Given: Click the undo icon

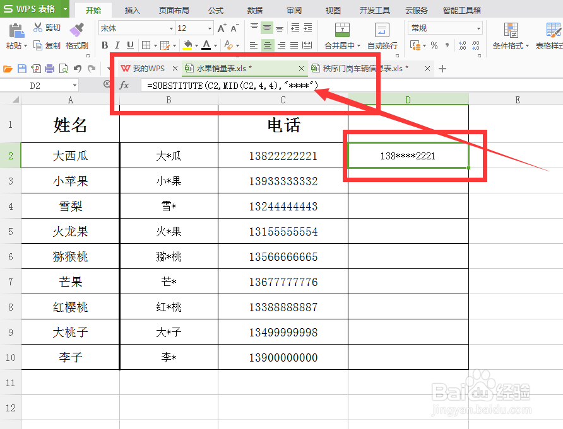Looking at the screenshot, I should coord(77,67).
